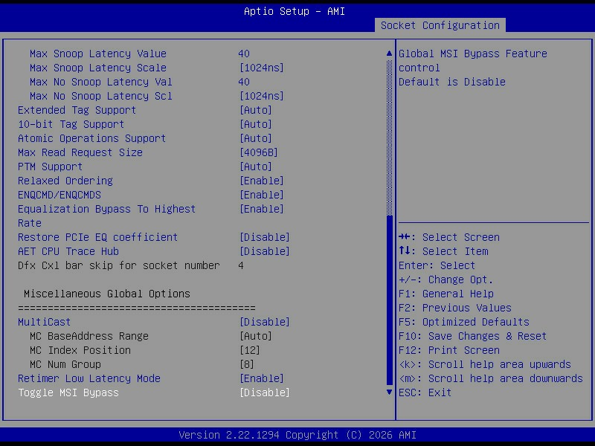Open Extended Tag Support [Auto] option
Viewport: 595px width, 446px height.
pos(256,110)
